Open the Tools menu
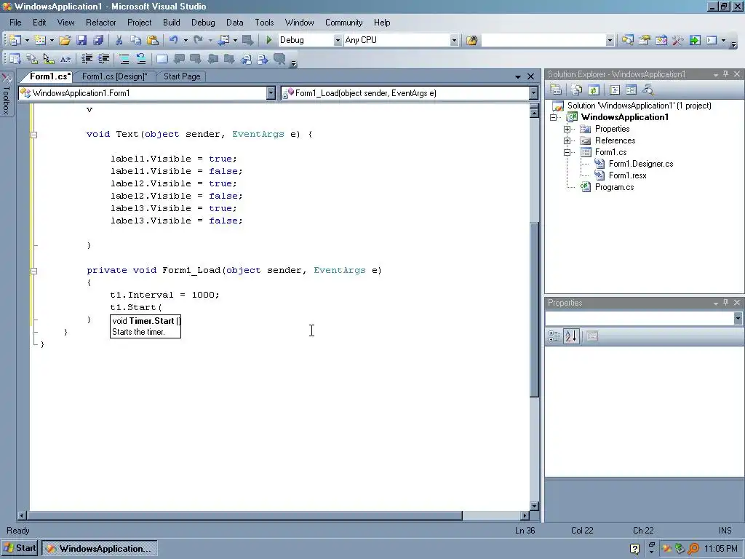745x559 pixels. [x=264, y=23]
